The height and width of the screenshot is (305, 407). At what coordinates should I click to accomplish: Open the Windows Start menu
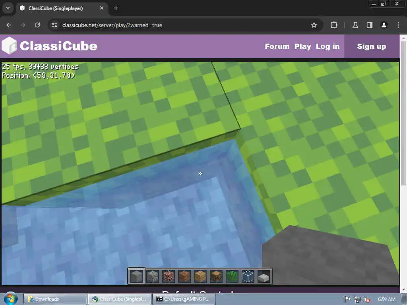click(x=10, y=298)
